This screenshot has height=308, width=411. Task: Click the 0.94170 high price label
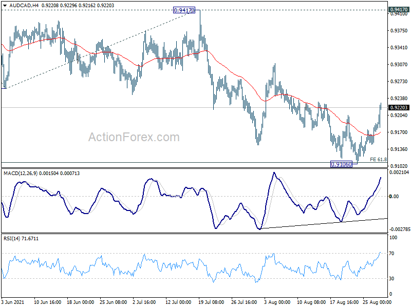pos(184,10)
